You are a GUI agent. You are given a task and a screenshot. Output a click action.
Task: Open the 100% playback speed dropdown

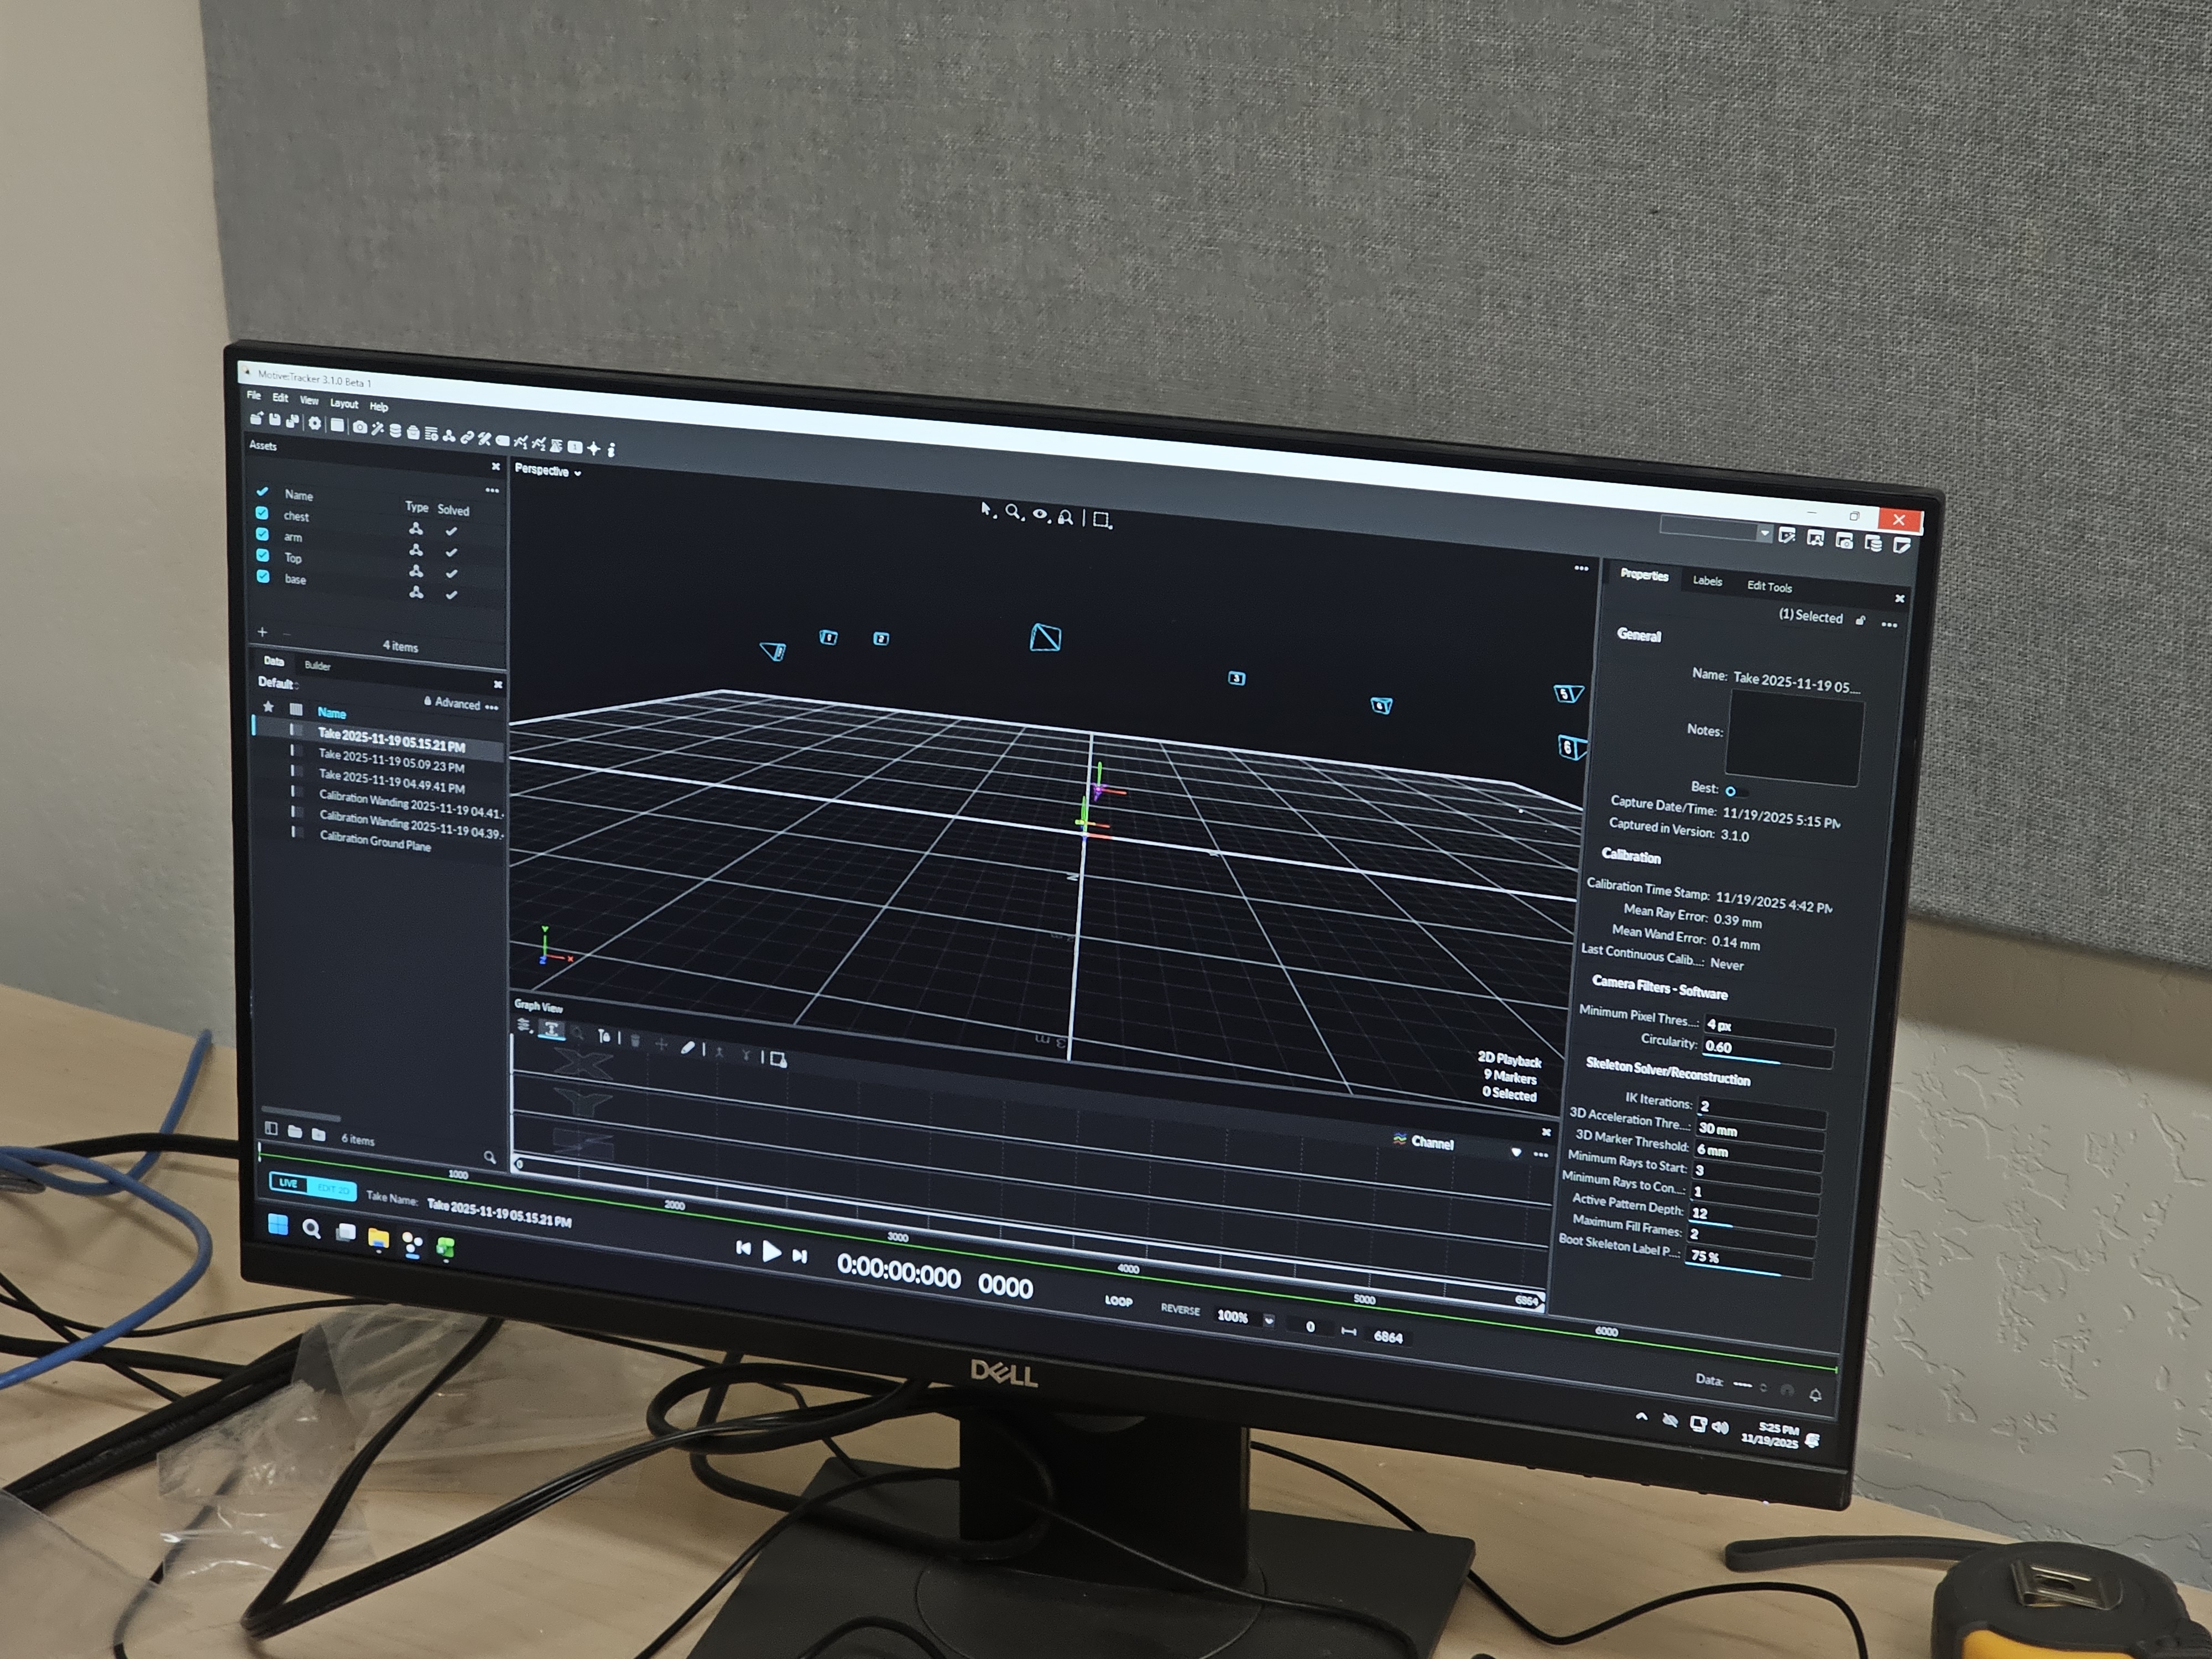tap(1269, 1320)
